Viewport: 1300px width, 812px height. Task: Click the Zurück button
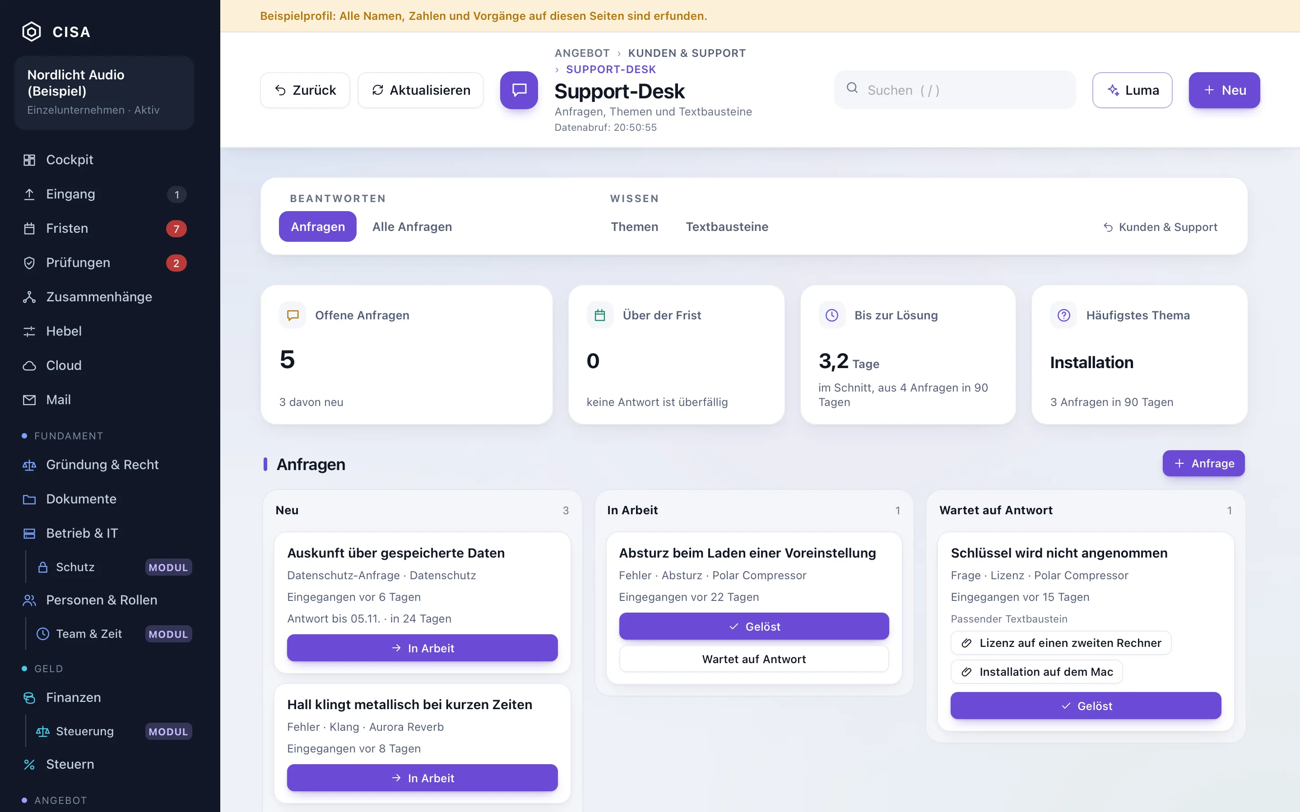305,90
